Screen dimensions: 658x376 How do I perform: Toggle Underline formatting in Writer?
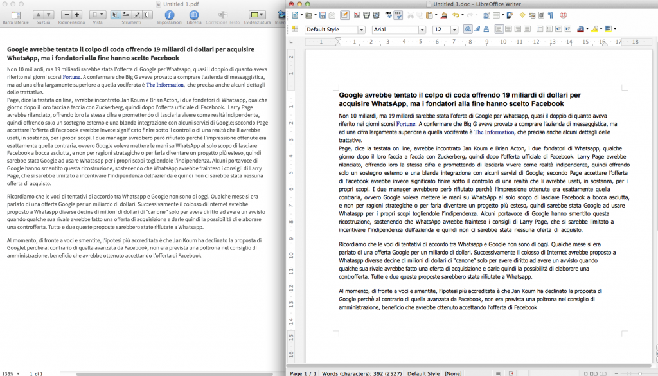tap(486, 29)
